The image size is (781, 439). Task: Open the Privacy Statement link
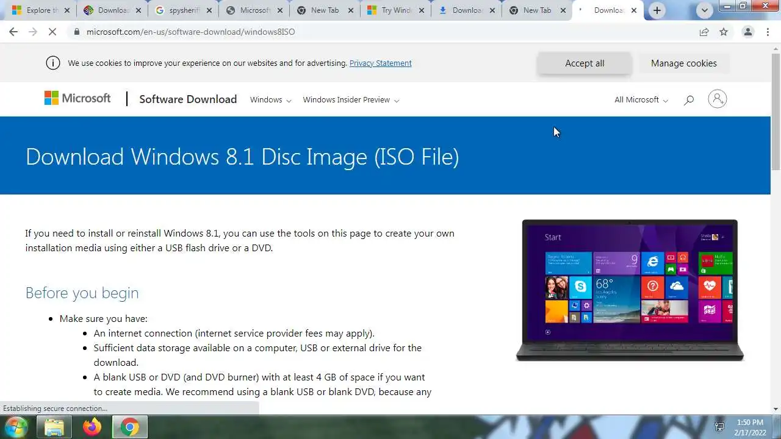coord(380,63)
